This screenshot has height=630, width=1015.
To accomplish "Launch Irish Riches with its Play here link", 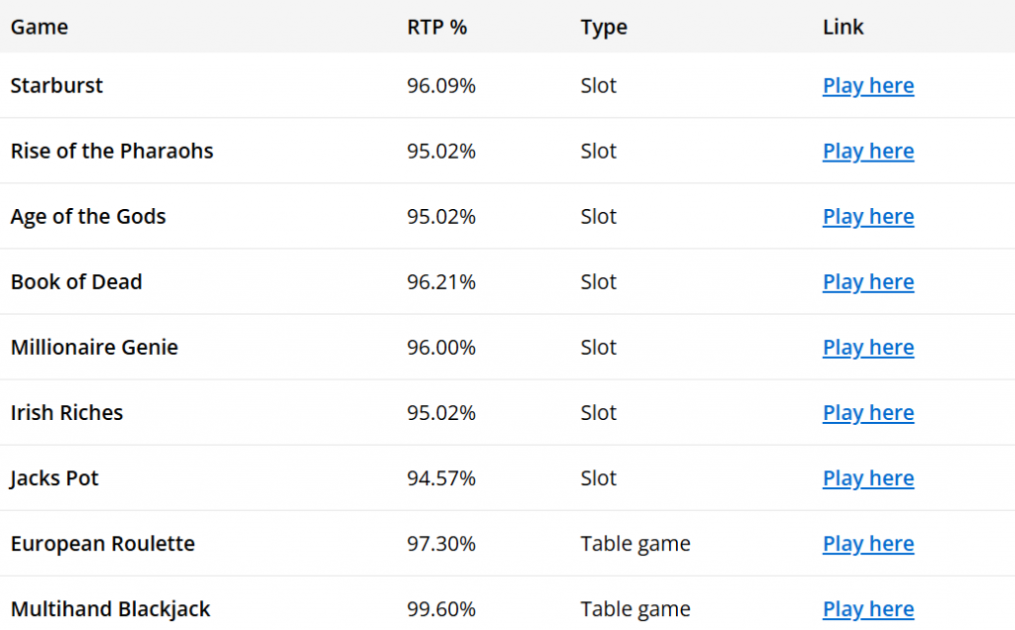I will 867,413.
